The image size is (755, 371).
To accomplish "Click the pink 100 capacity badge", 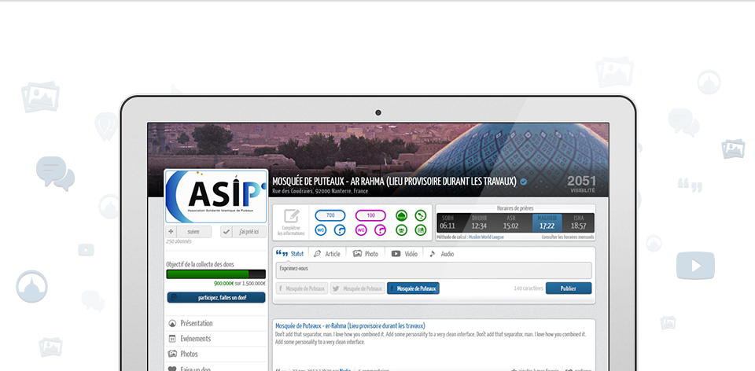I will point(370,215).
